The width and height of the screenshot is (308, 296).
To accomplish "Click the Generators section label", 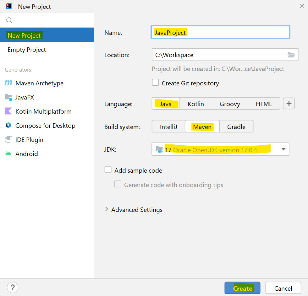I will click(18, 70).
